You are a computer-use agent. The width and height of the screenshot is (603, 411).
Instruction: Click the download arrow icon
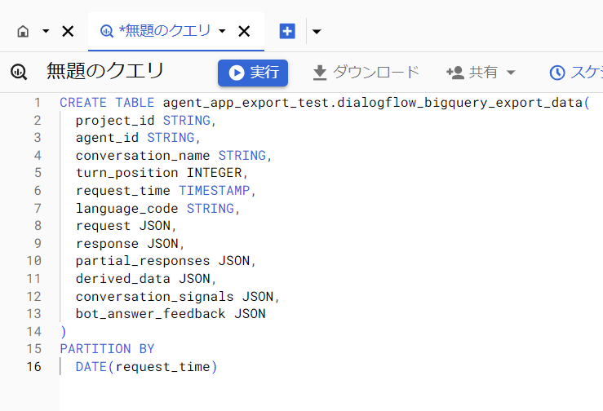click(320, 73)
